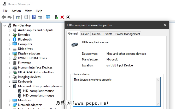The height and width of the screenshot is (109, 175).
Task: Click the red X Uninstall device icon
Action: [62, 17]
